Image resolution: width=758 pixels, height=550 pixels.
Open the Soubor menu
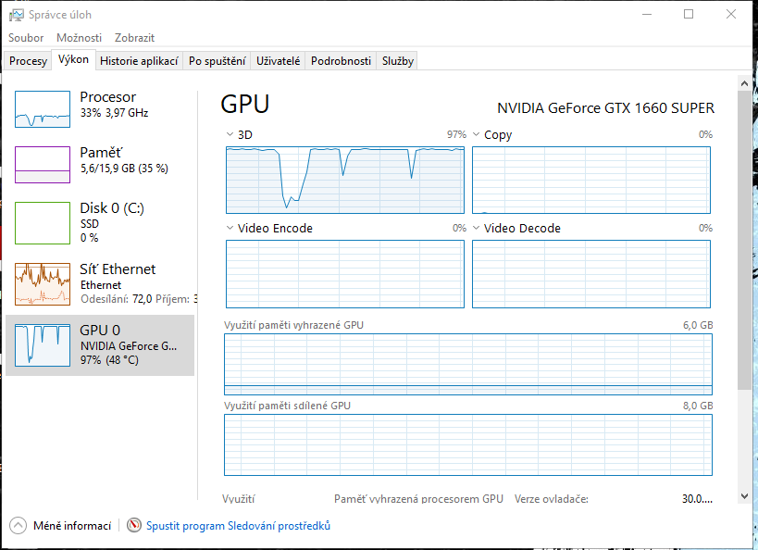[x=26, y=38]
